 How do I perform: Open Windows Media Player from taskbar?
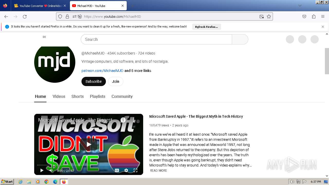click(x=38, y=182)
